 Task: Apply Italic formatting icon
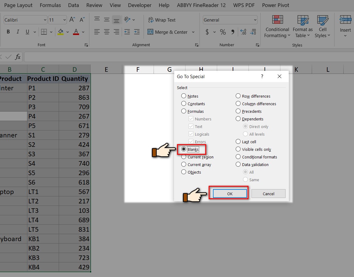pyautogui.click(x=18, y=32)
